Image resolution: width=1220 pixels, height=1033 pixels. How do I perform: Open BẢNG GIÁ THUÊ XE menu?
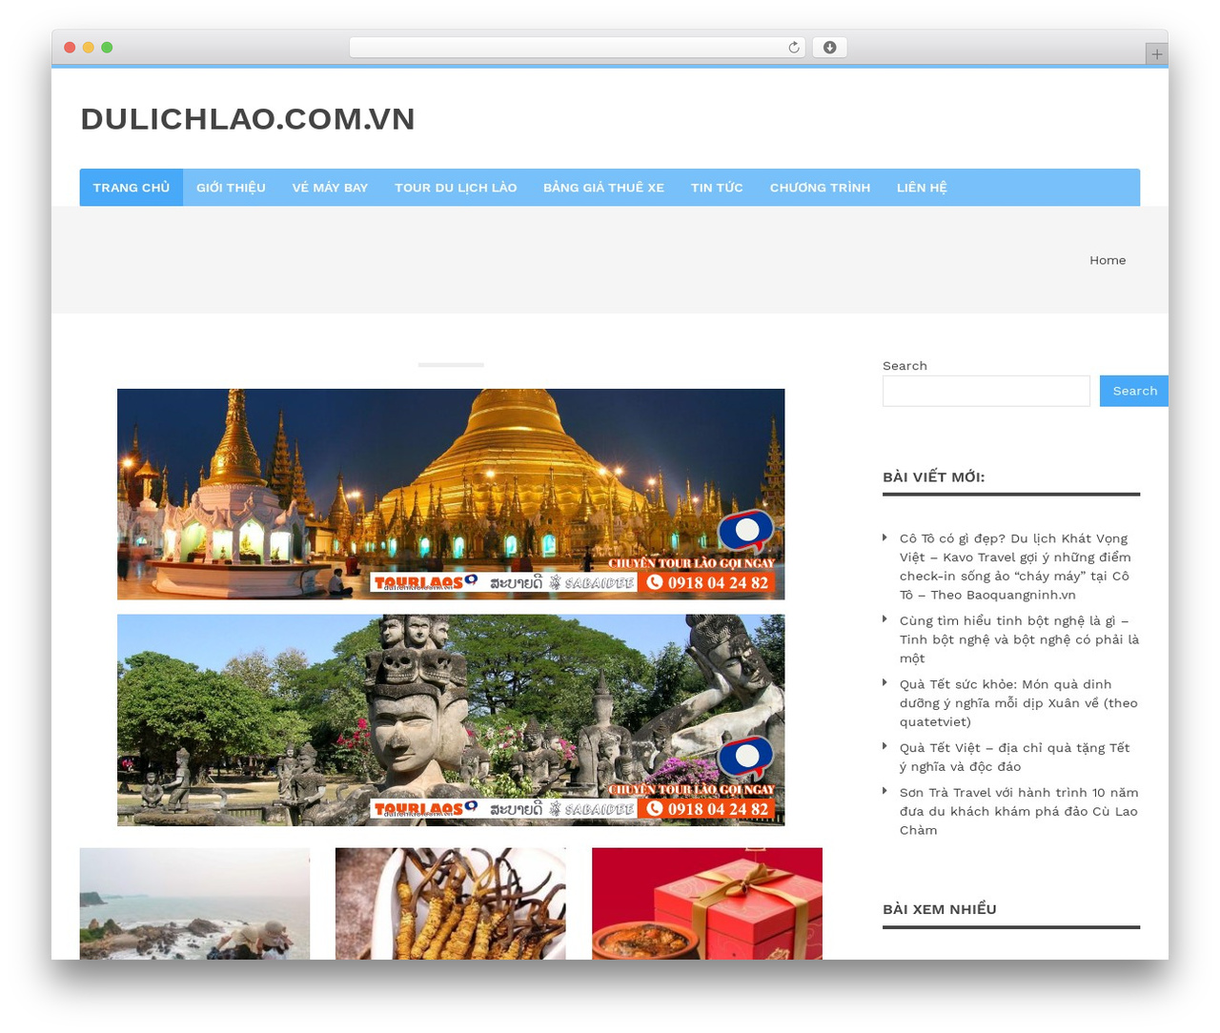pos(603,188)
